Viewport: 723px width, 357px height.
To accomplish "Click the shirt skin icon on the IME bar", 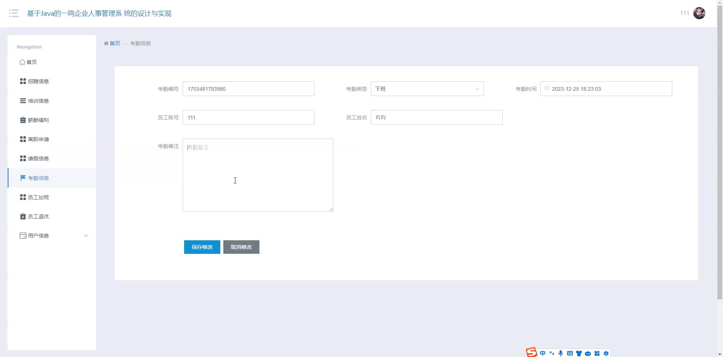I will pos(579,353).
